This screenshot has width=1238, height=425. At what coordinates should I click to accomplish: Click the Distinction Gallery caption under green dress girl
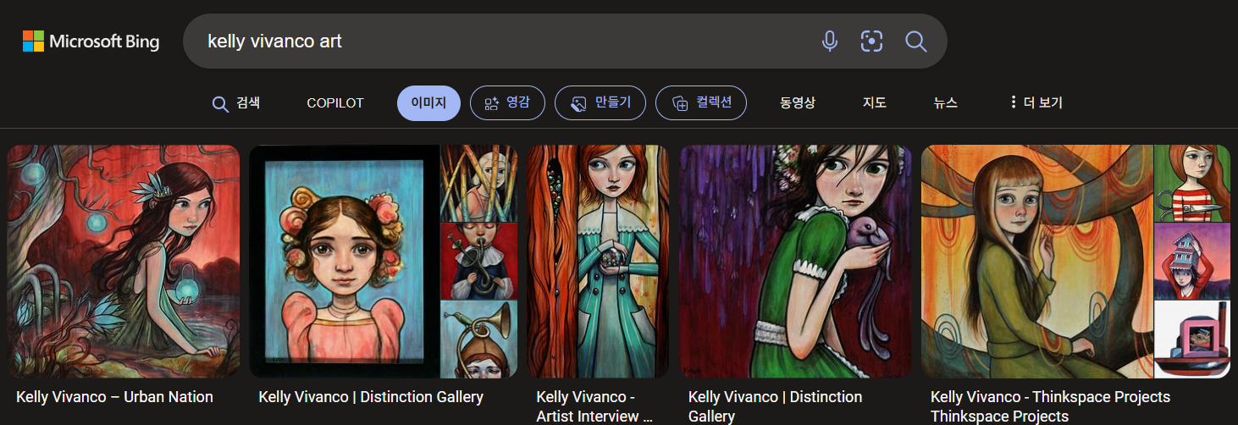tap(775, 406)
